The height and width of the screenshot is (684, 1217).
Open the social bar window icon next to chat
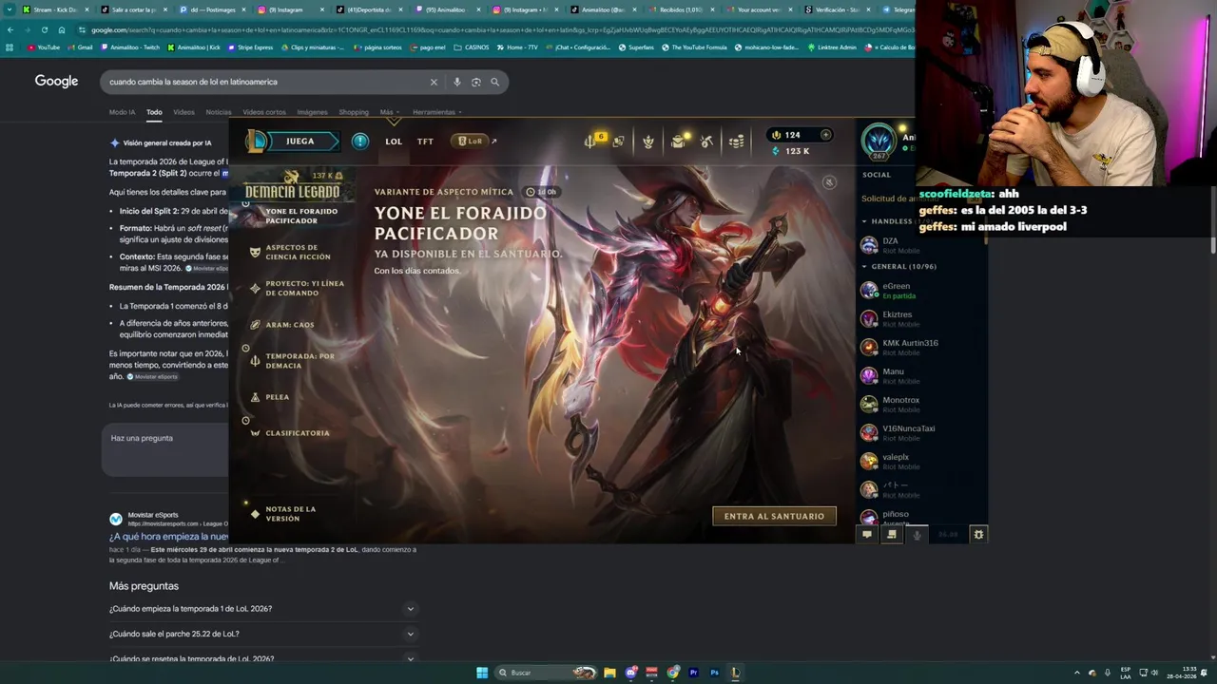pos(892,535)
